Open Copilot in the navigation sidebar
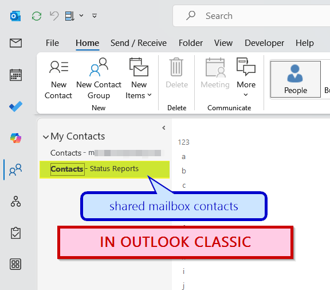 [16, 138]
